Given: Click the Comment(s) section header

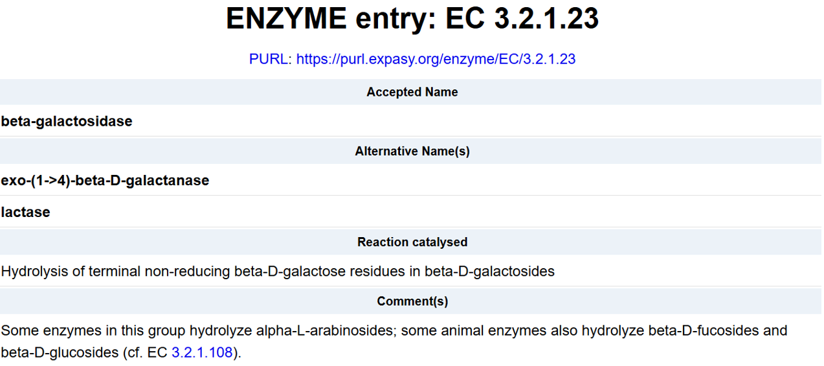Looking at the screenshot, I should tap(412, 301).
